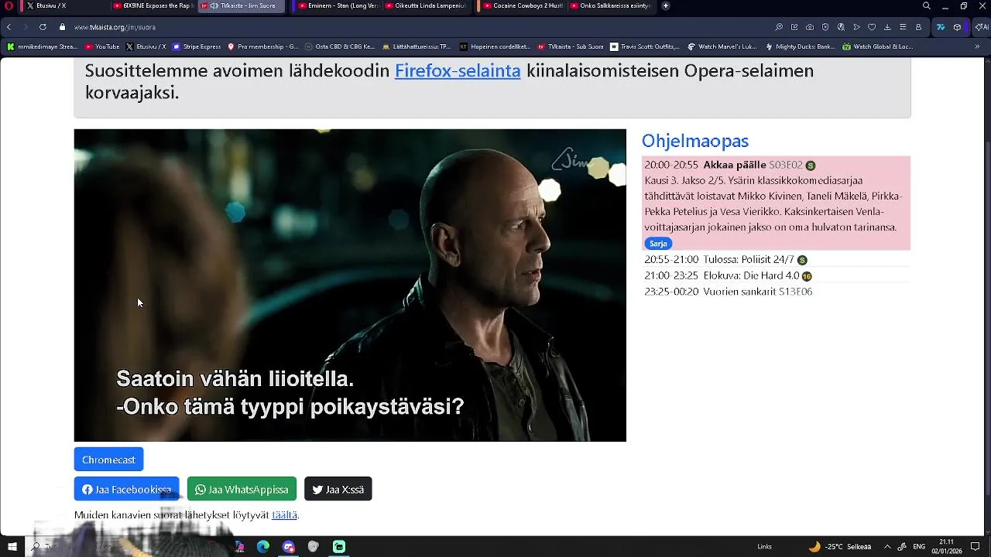
Task: Open the TVkaista - Sub Suora bookmark
Action: point(571,46)
